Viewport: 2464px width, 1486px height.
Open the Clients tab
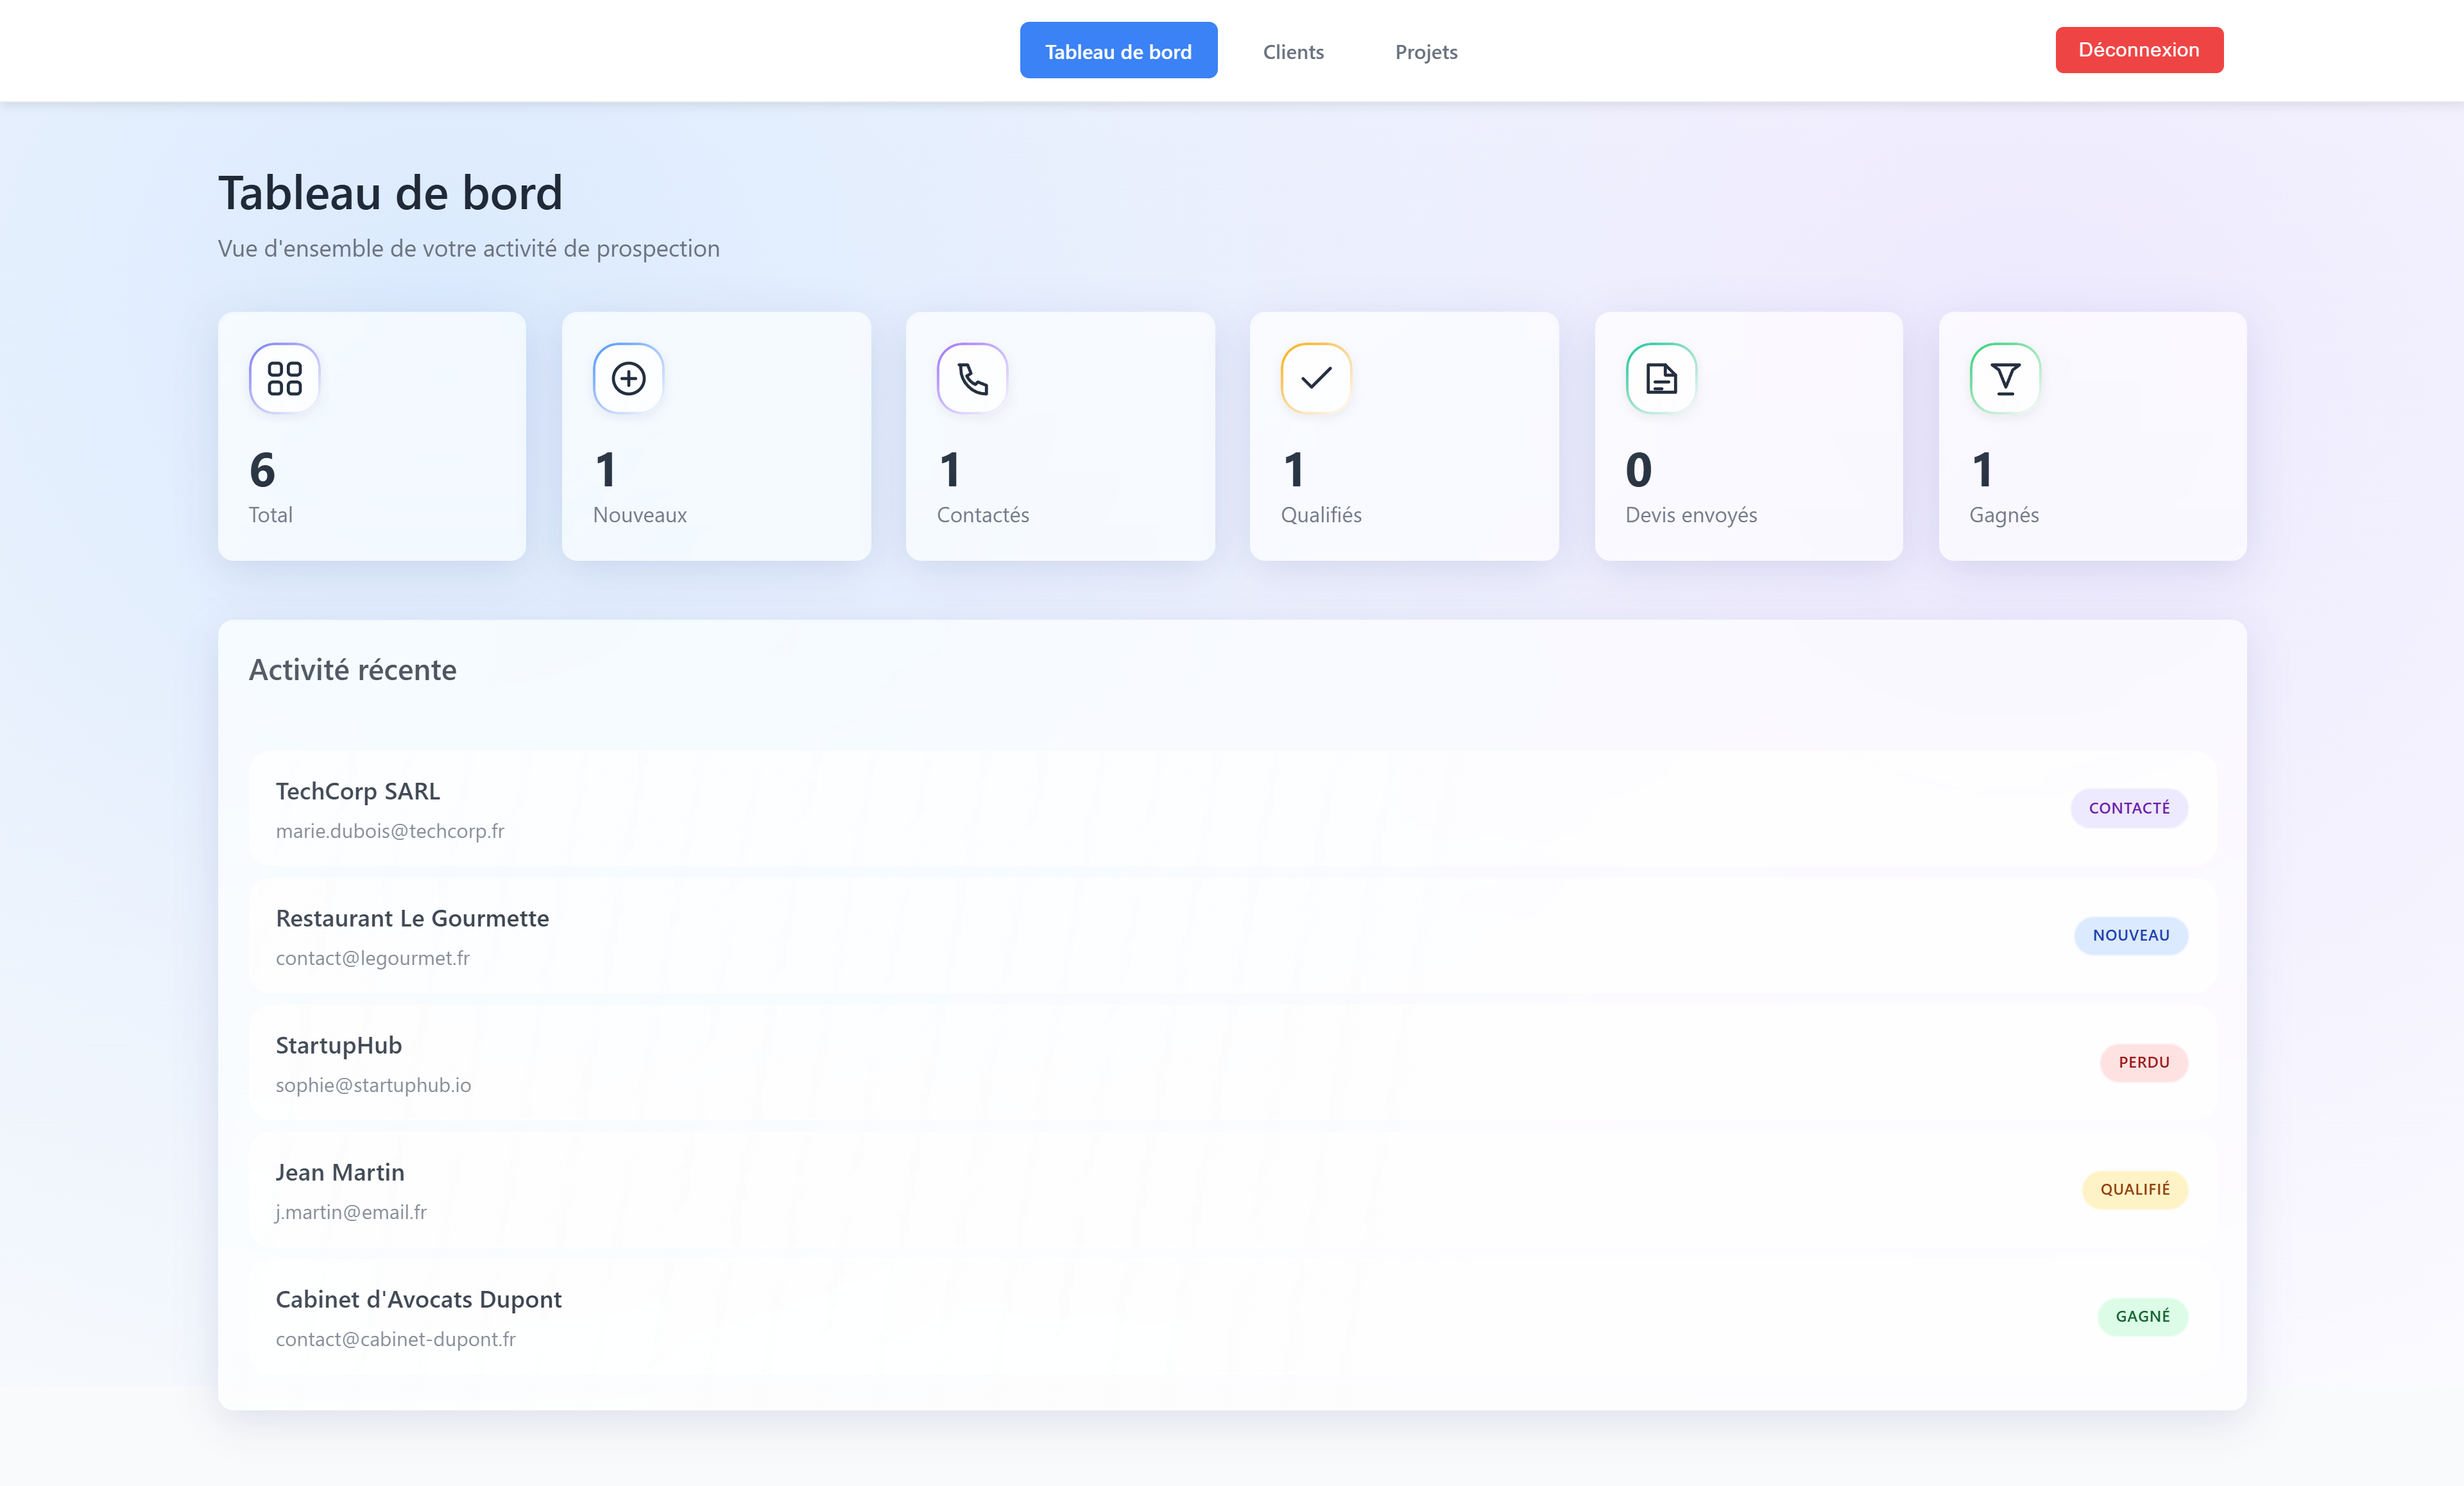[x=1293, y=51]
